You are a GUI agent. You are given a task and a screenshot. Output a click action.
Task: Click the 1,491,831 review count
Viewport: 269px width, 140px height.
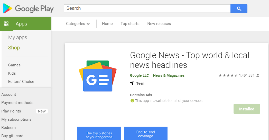point(247,75)
